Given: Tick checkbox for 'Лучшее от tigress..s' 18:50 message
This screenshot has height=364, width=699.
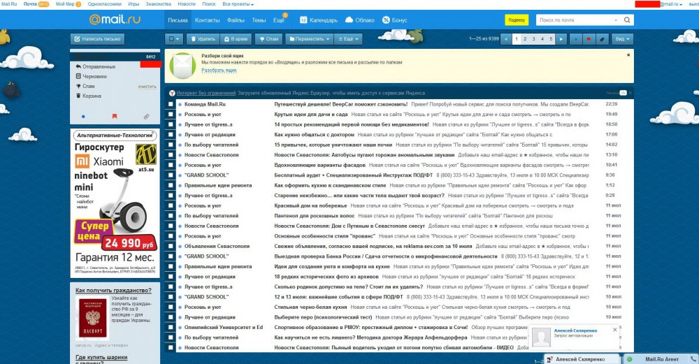Looking at the screenshot, I should (x=171, y=125).
